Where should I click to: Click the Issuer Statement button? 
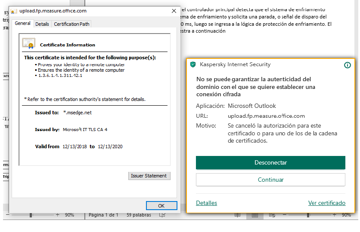(149, 176)
